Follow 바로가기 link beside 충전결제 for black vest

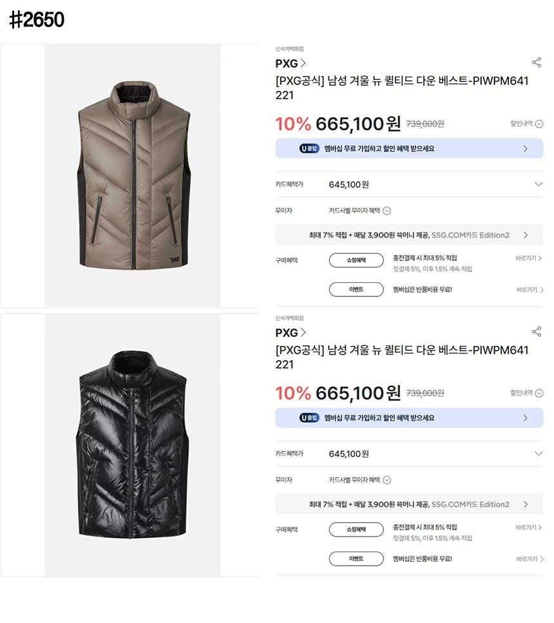click(529, 528)
